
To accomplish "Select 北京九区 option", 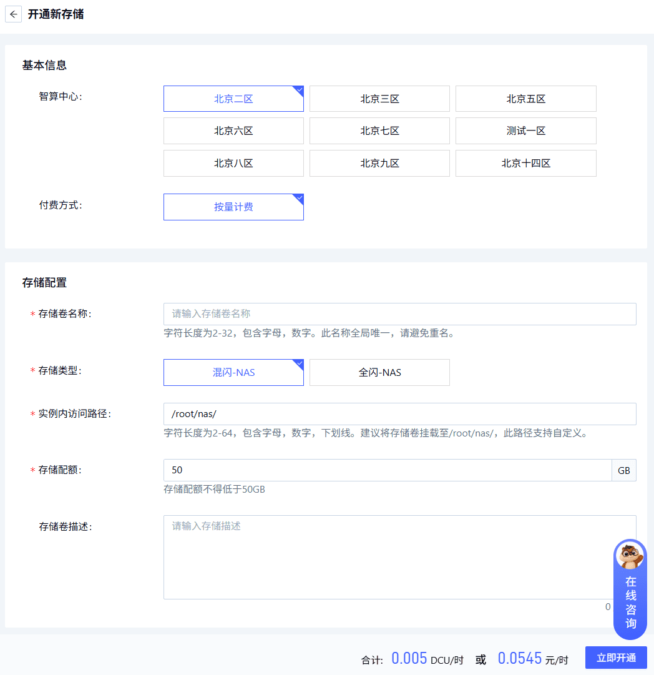I will (379, 163).
